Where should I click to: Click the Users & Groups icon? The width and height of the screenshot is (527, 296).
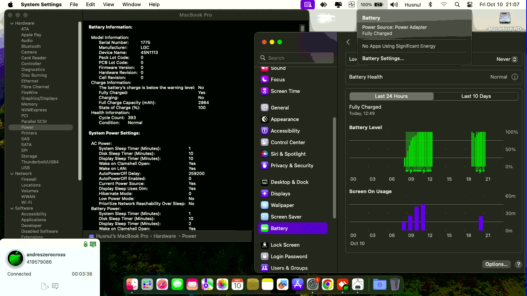point(264,268)
